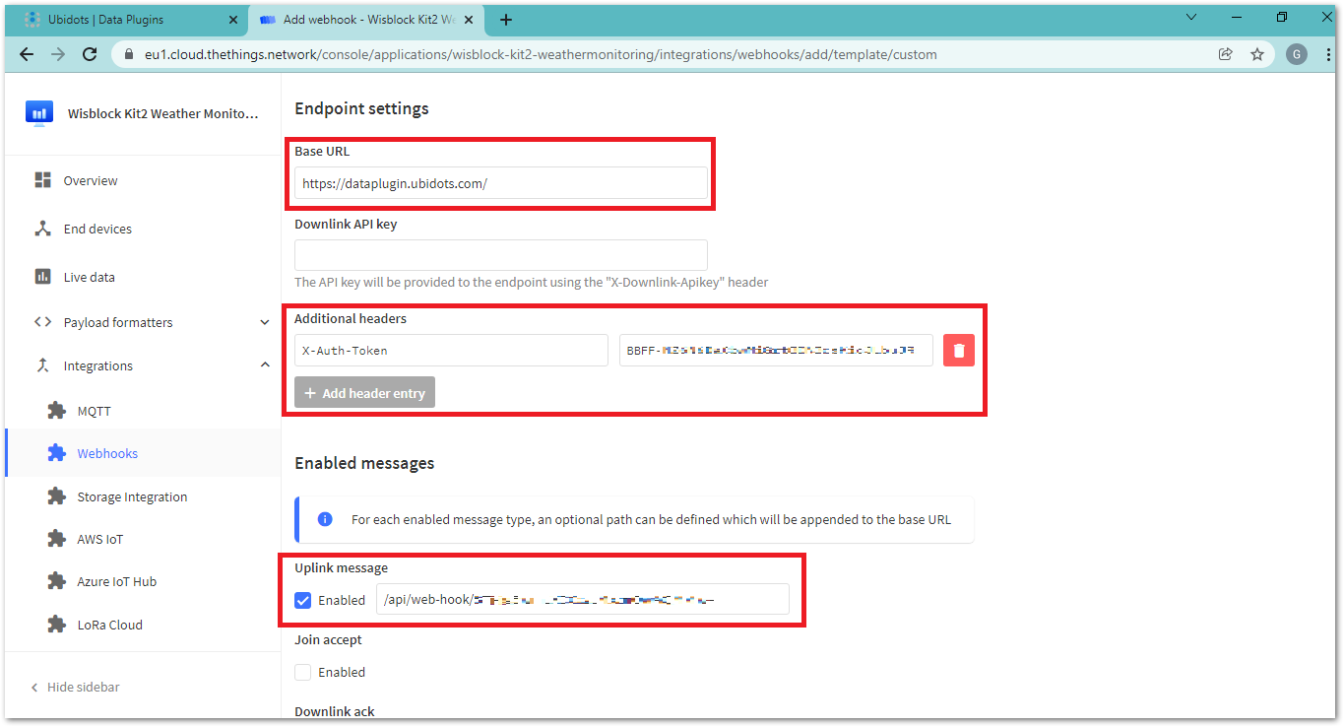
Task: Disable the Uplink message checkbox
Action: click(303, 600)
